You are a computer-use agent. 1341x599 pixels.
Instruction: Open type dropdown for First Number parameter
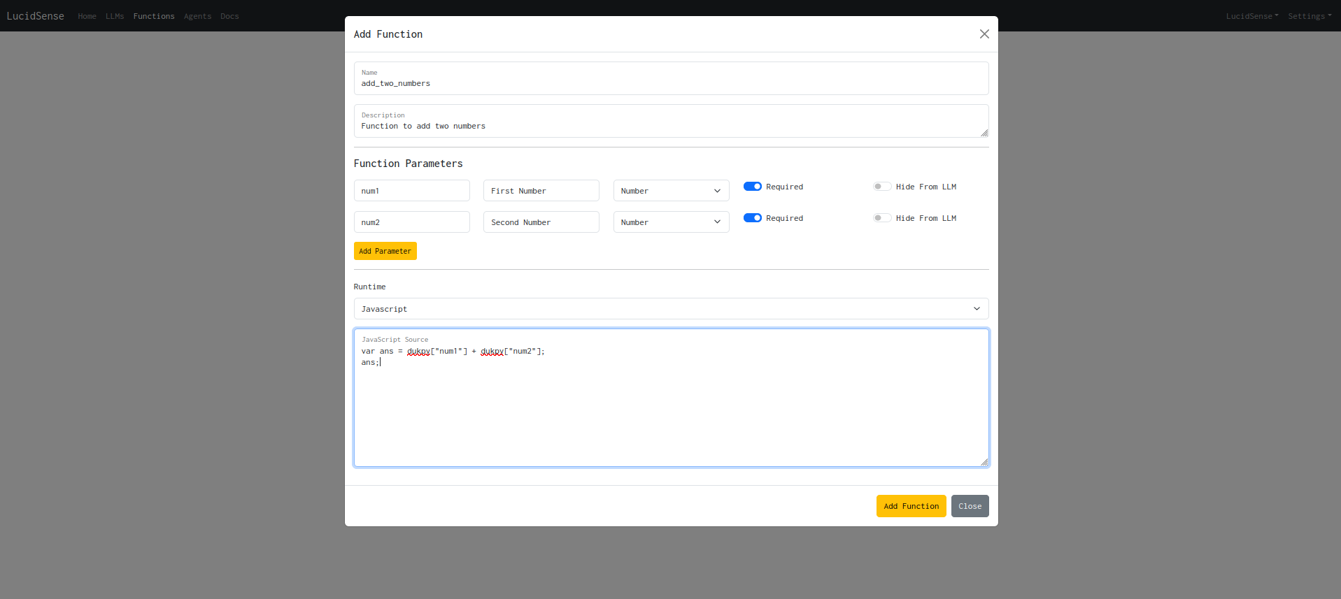tap(671, 191)
